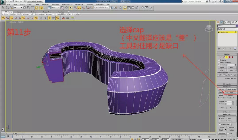Image resolution: width=238 pixels, height=140 pixels.
Task: Click the ViewCube in the viewport
Action: (209, 28)
